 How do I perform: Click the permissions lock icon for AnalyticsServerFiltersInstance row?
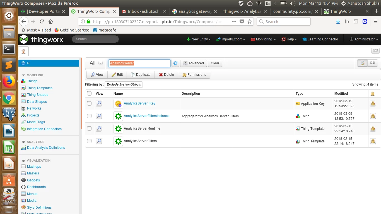373,116
